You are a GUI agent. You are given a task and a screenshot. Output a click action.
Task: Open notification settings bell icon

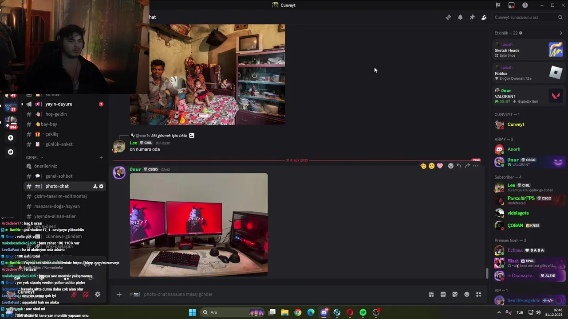(x=460, y=17)
